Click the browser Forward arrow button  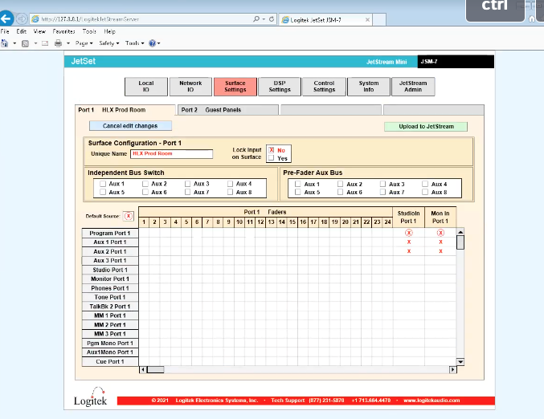pyautogui.click(x=22, y=18)
